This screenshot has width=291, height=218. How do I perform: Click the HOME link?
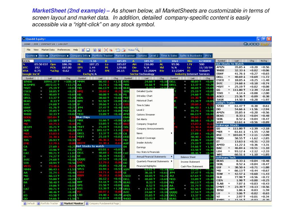[27, 44]
